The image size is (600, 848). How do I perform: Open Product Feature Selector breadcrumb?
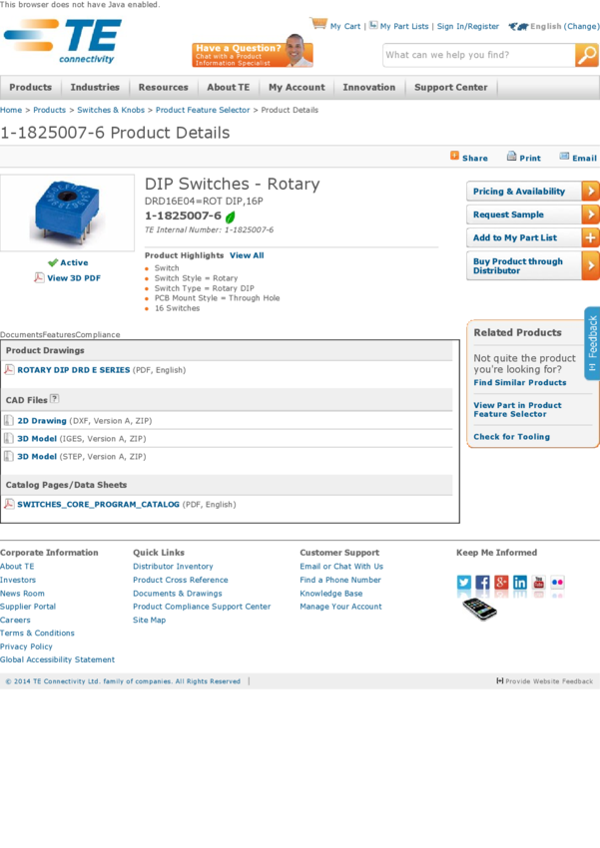(203, 110)
